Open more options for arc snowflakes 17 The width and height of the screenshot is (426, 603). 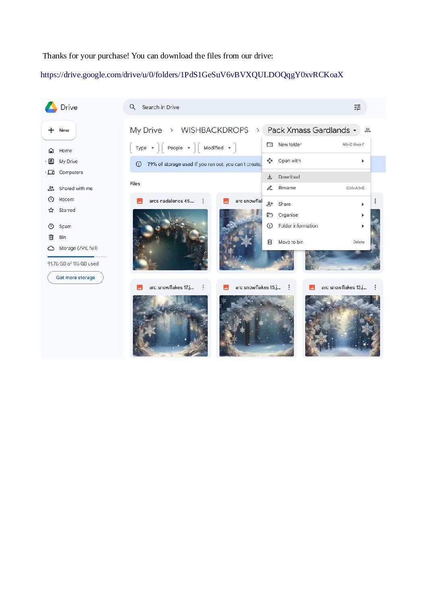[x=203, y=287]
